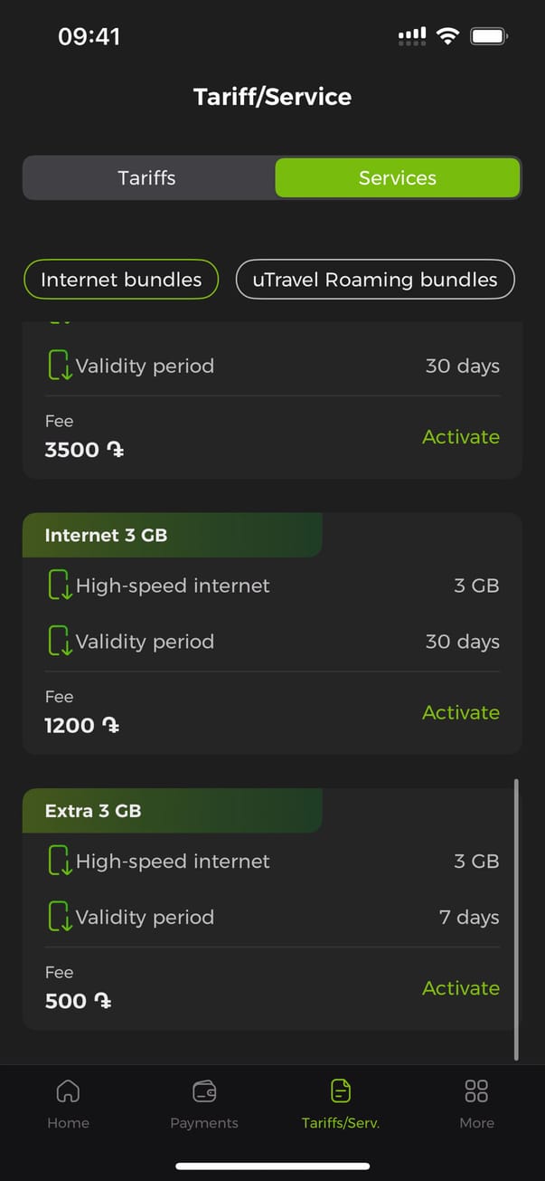Switch to the Tariffs segment
Image resolution: width=545 pixels, height=1181 pixels.
pyautogui.click(x=147, y=177)
